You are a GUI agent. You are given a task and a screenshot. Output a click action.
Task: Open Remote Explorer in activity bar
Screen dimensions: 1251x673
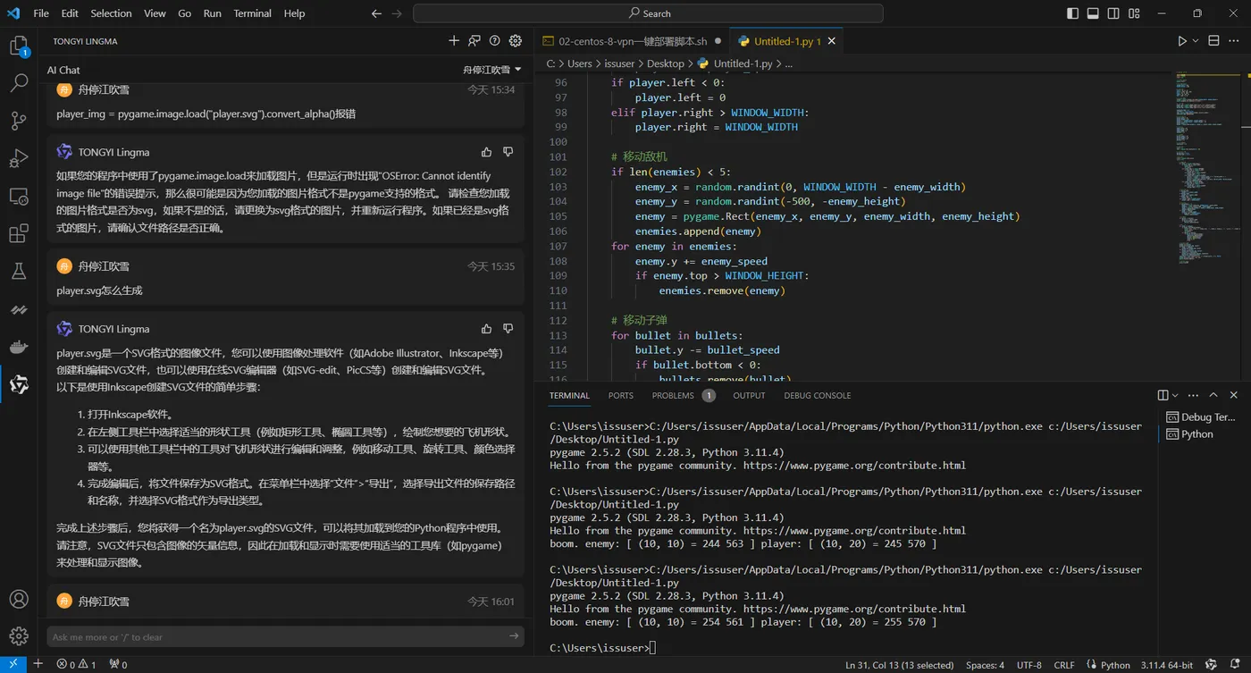(x=19, y=197)
